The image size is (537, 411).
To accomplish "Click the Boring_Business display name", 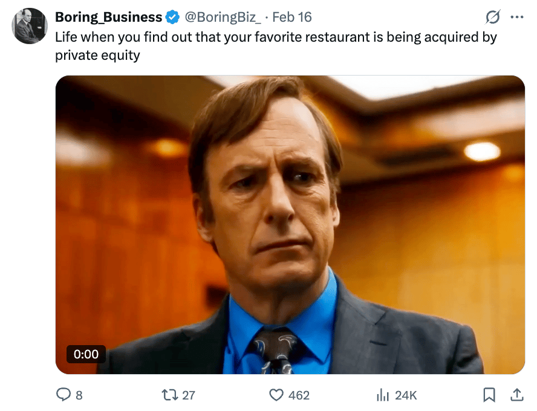I will [108, 17].
